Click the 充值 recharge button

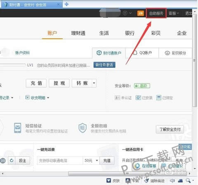click(x=36, y=83)
